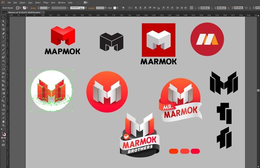Image resolution: width=260 pixels, height=168 pixels.
Task: Open the Window menu
Action: click(x=62, y=3)
